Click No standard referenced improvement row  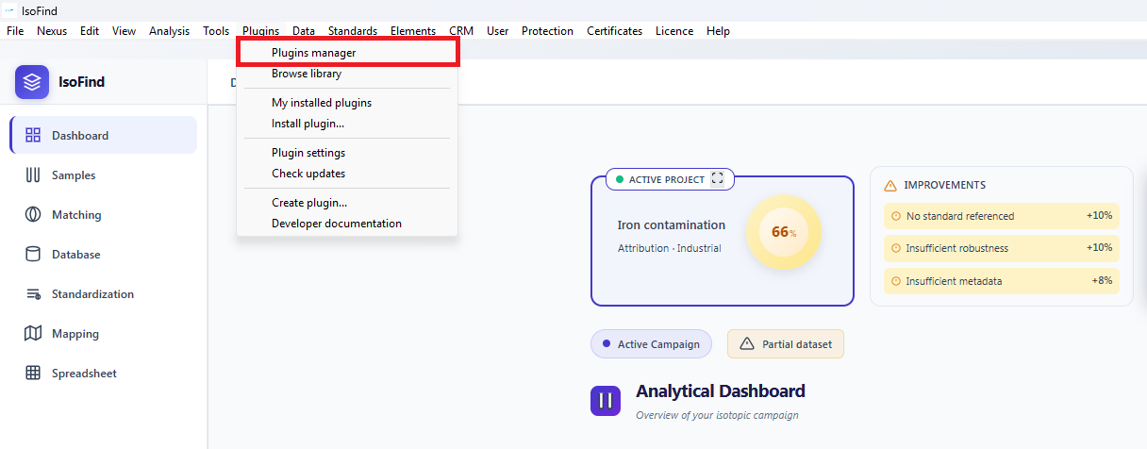pyautogui.click(x=1002, y=216)
